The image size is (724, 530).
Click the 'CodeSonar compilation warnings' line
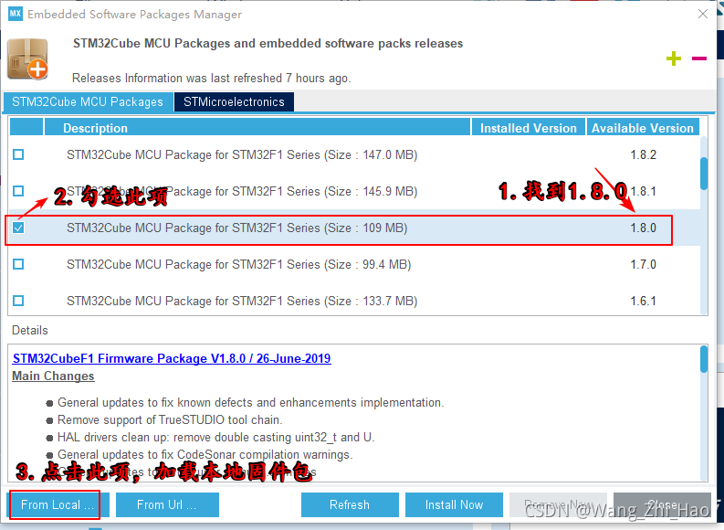tap(205, 455)
